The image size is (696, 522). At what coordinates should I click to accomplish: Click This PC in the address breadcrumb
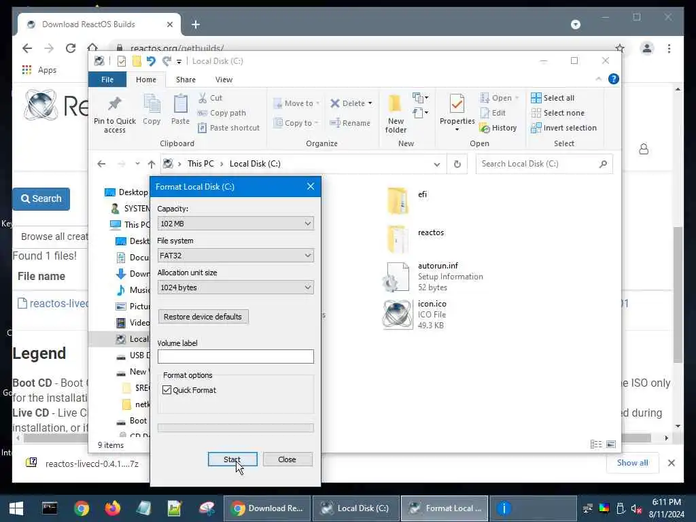tap(201, 164)
